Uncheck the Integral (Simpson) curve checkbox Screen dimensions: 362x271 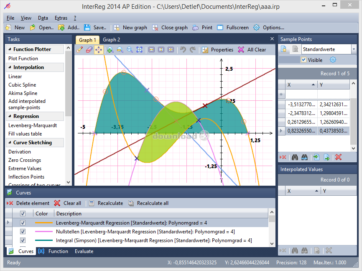[23, 240]
